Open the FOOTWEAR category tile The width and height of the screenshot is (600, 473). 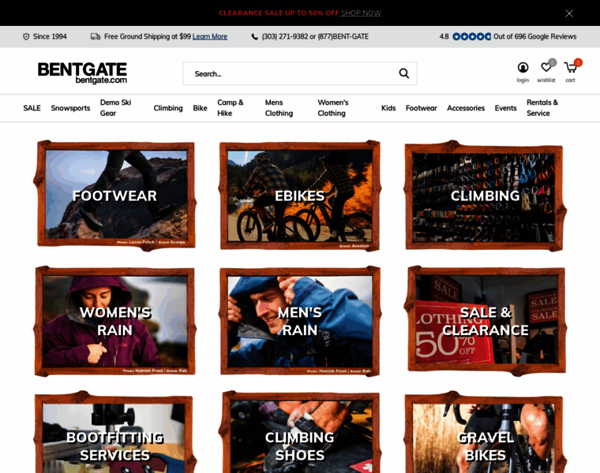pyautogui.click(x=114, y=196)
